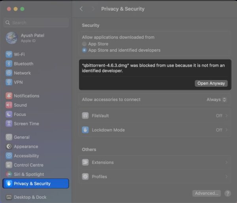The image size is (237, 203).
Task: Click the General gear icon
Action: [9, 137]
